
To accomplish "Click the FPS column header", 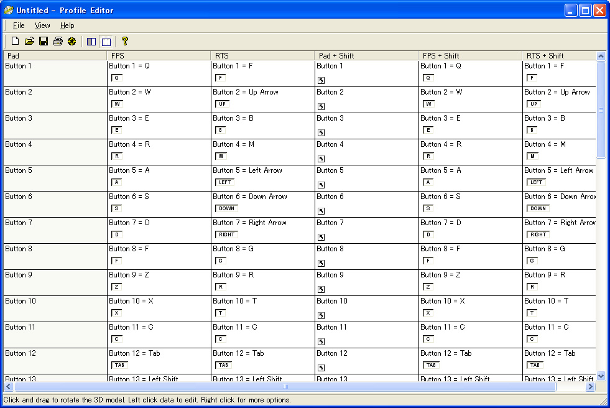I will click(x=159, y=55).
